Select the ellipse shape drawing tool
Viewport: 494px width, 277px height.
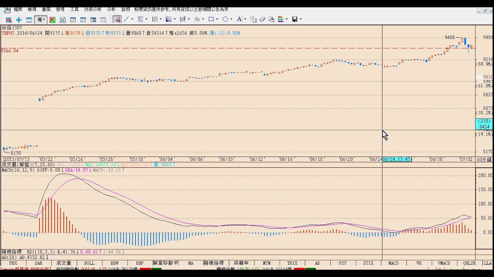(x=225, y=19)
